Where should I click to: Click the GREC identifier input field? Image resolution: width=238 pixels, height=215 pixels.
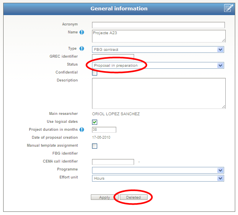[x=113, y=56]
